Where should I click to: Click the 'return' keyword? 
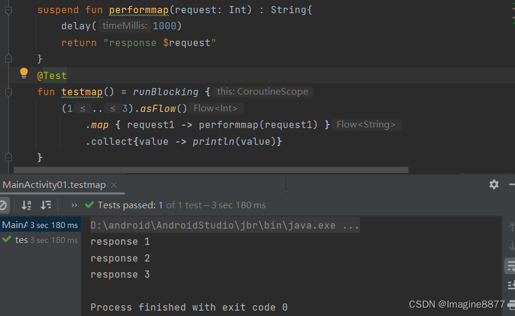pos(79,43)
